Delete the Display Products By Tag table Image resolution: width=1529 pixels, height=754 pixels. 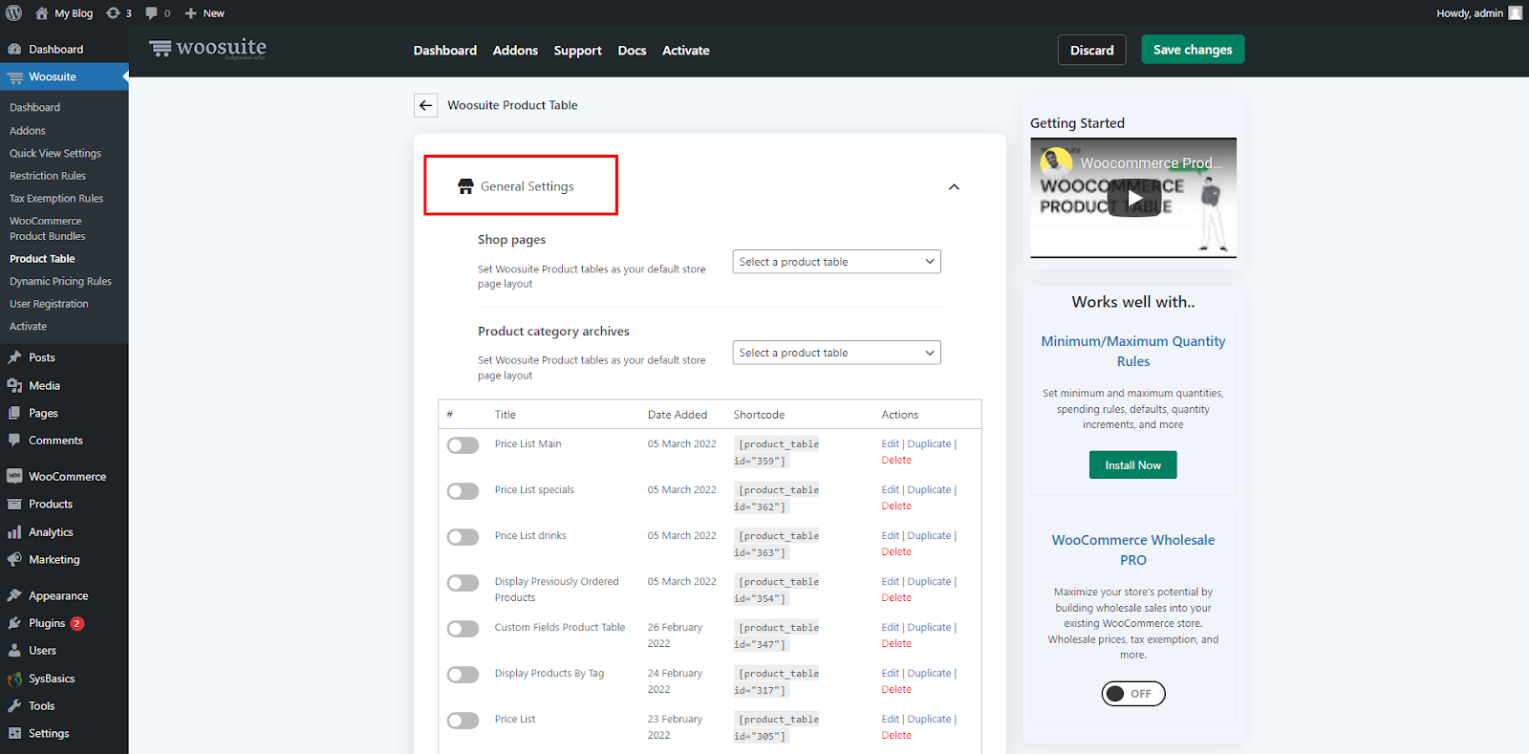[896, 689]
